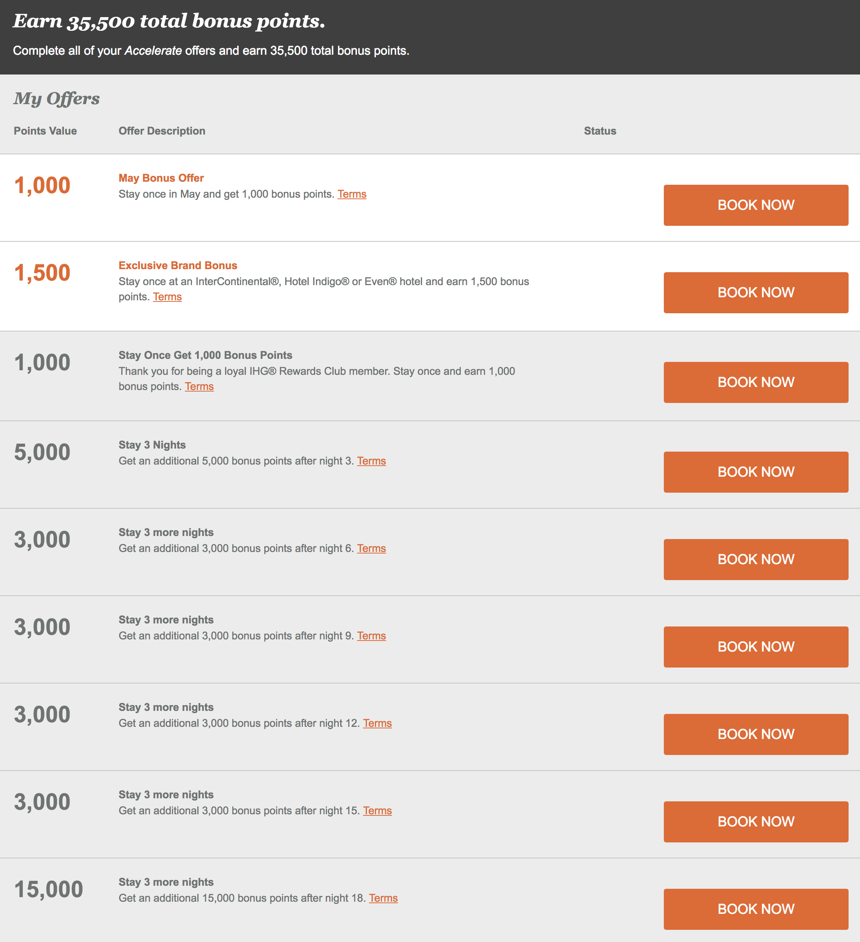View Terms for IHG loyal member offer

pos(199,387)
